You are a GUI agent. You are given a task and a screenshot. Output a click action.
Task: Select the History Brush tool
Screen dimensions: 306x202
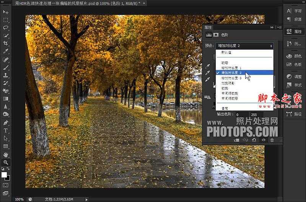click(x=5, y=83)
